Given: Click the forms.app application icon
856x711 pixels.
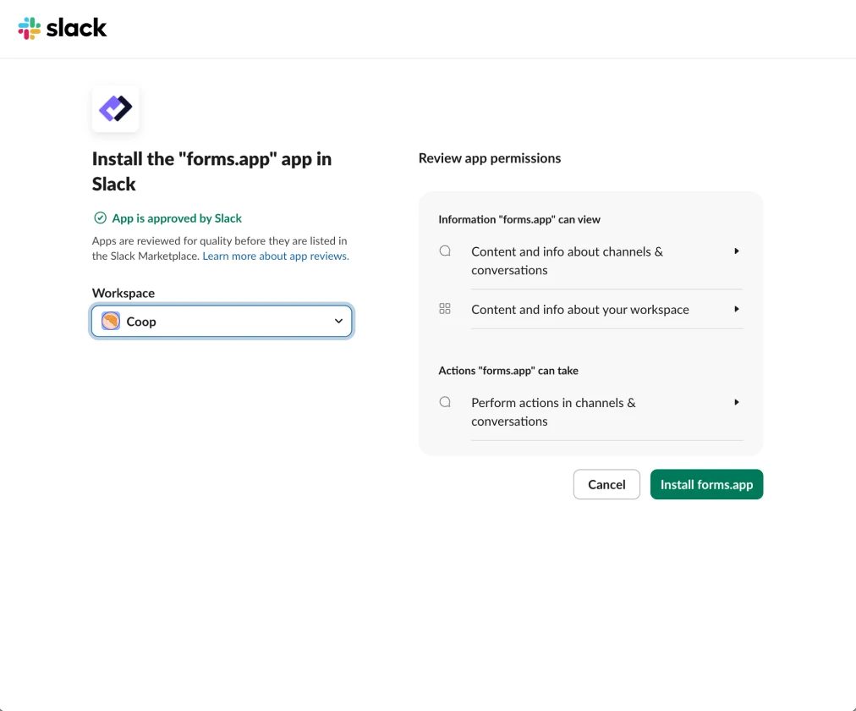Looking at the screenshot, I should pos(115,108).
